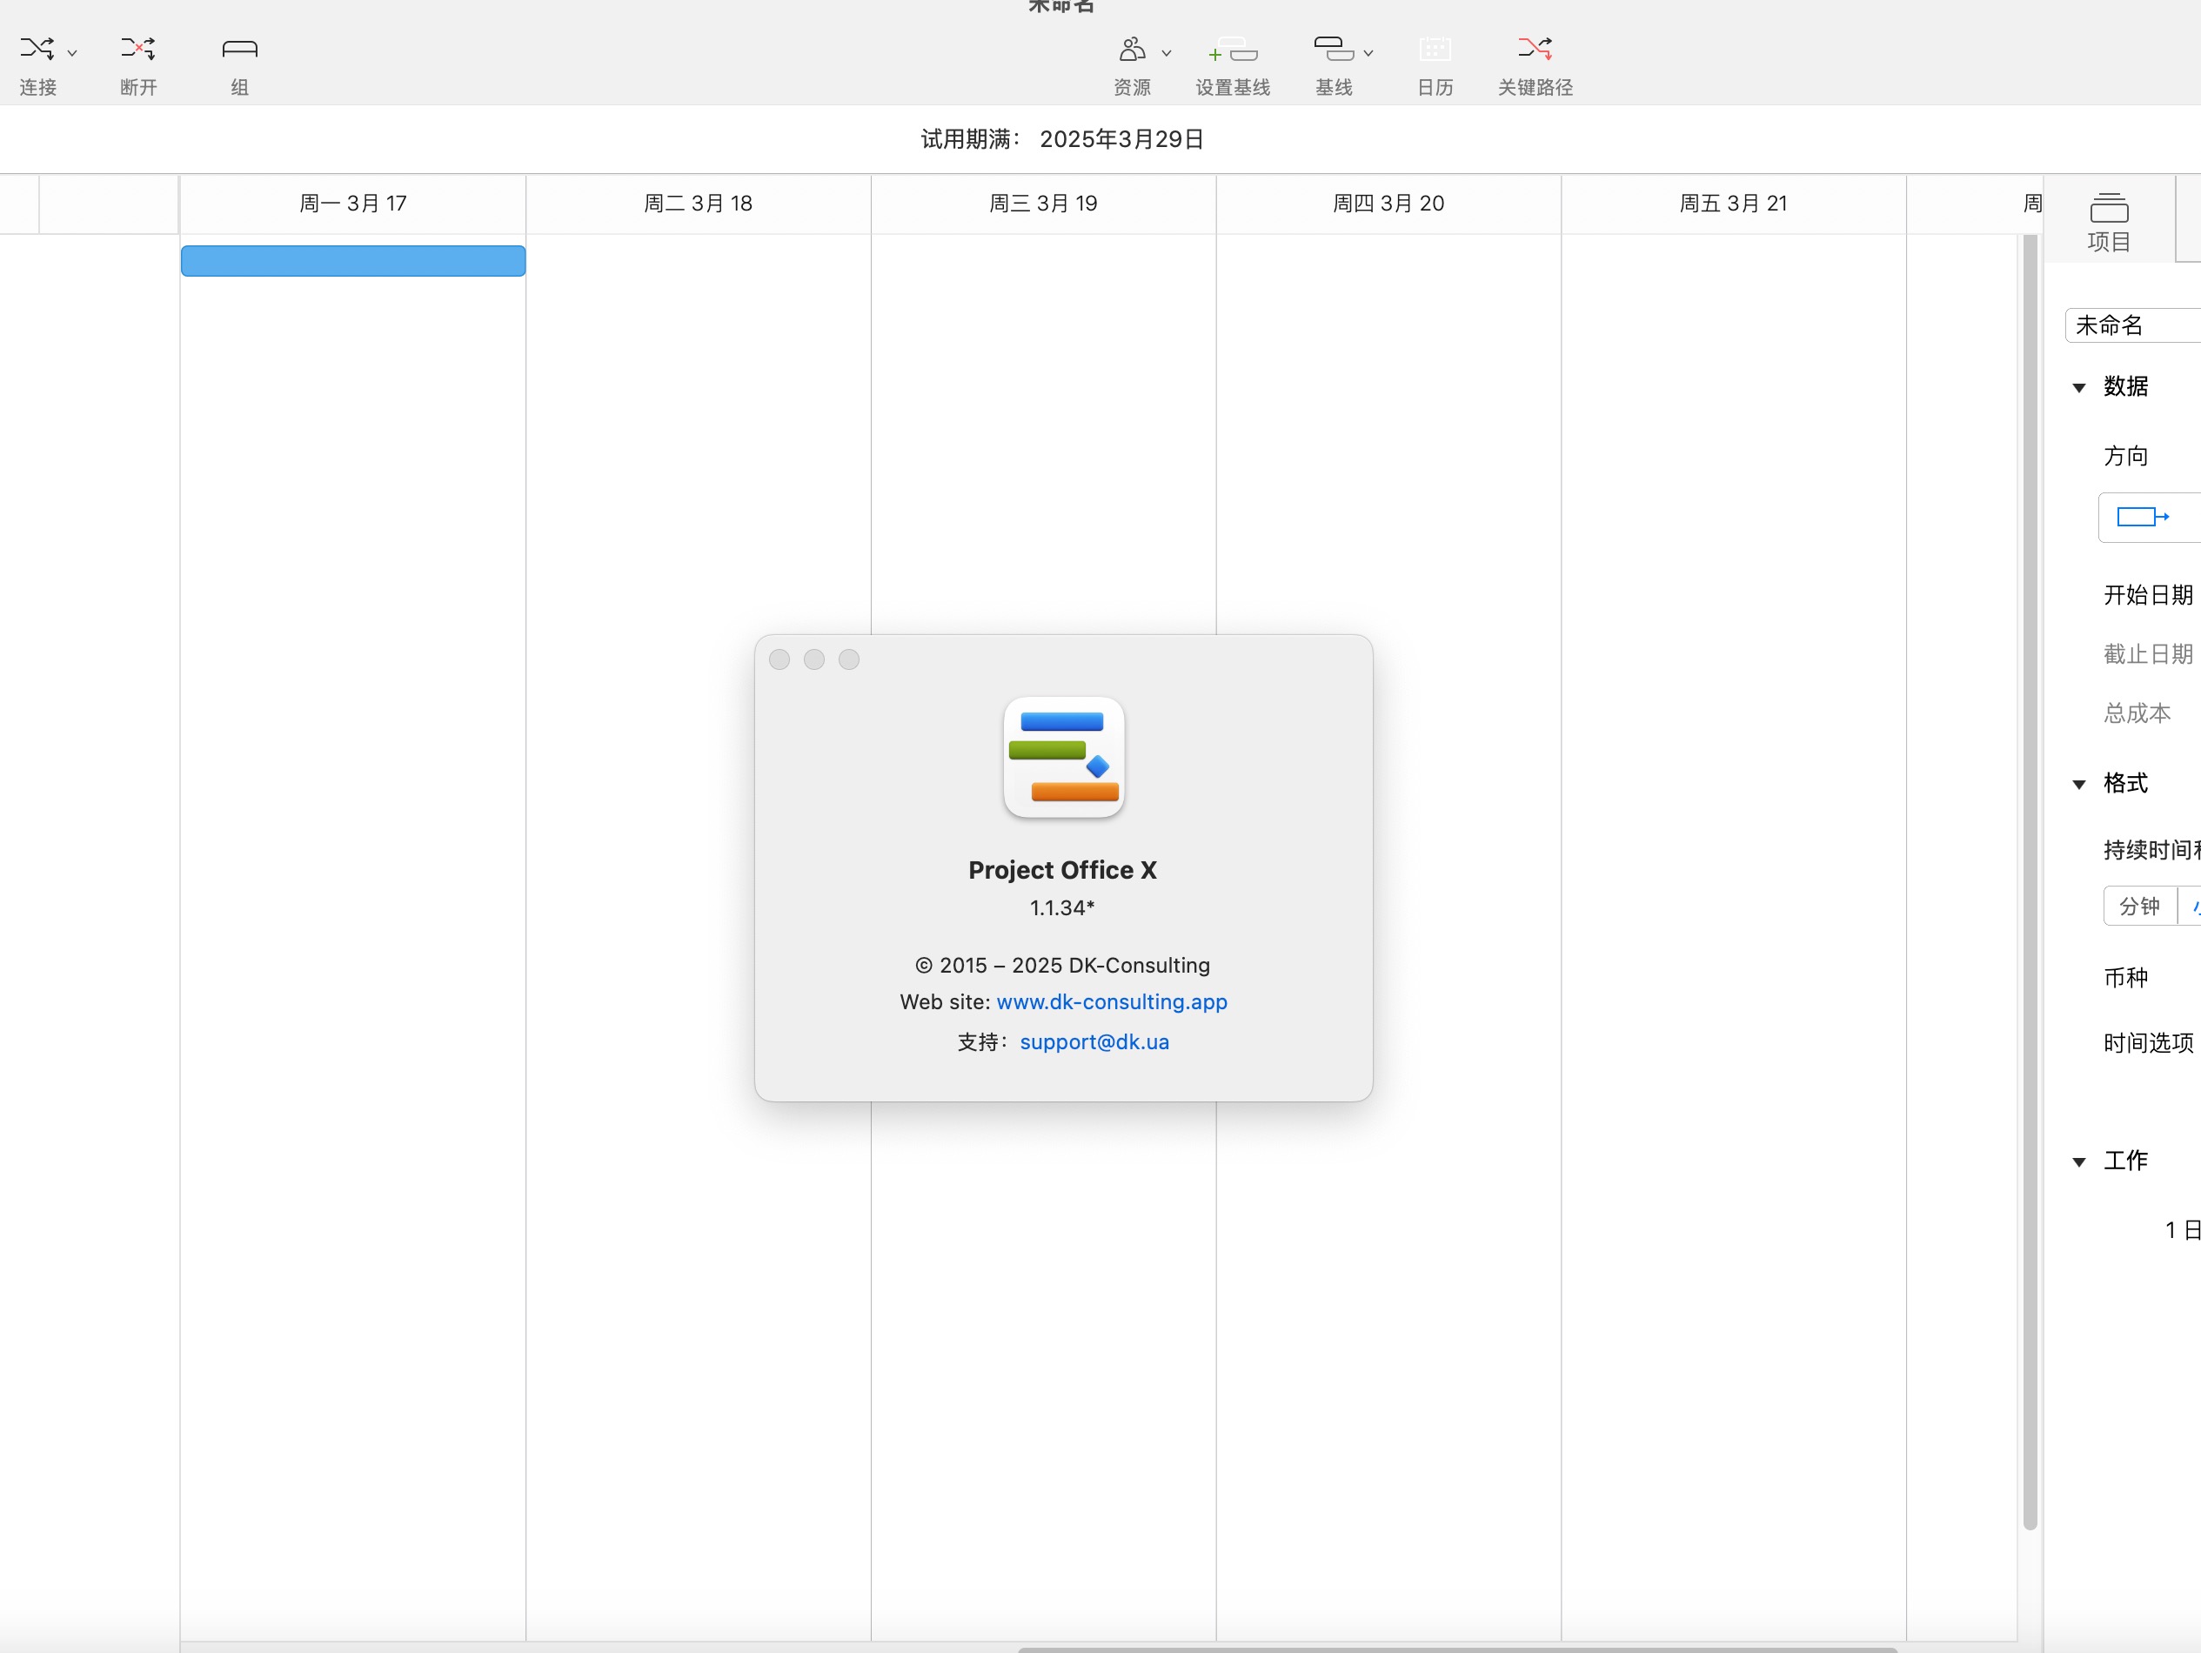Switch to the Project (项目) inspector tab
The image size is (2201, 1653).
click(x=2109, y=222)
